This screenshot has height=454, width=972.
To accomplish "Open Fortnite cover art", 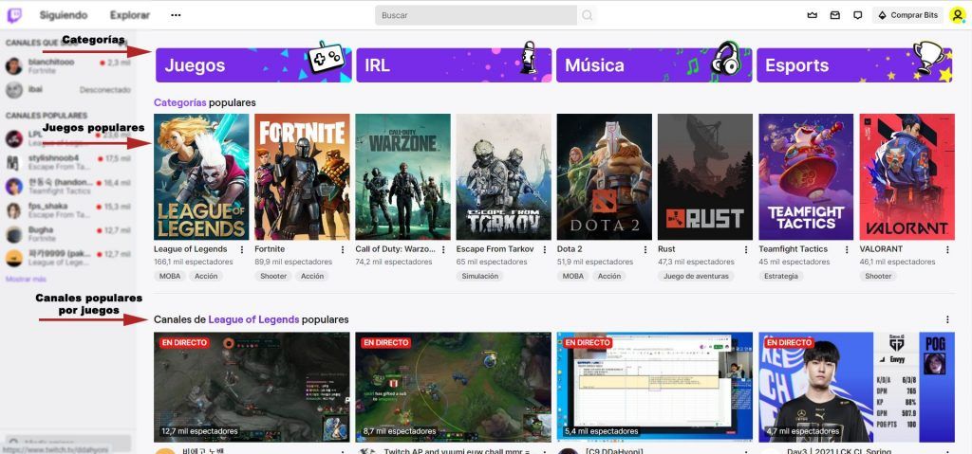I will pos(302,177).
